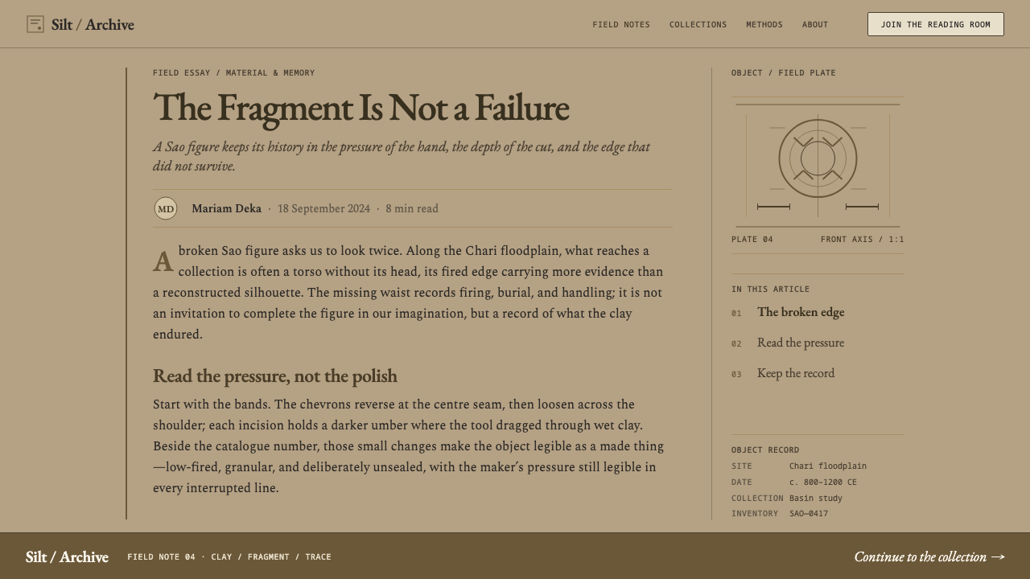Click the c. 800–1200 CE date value

823,482
